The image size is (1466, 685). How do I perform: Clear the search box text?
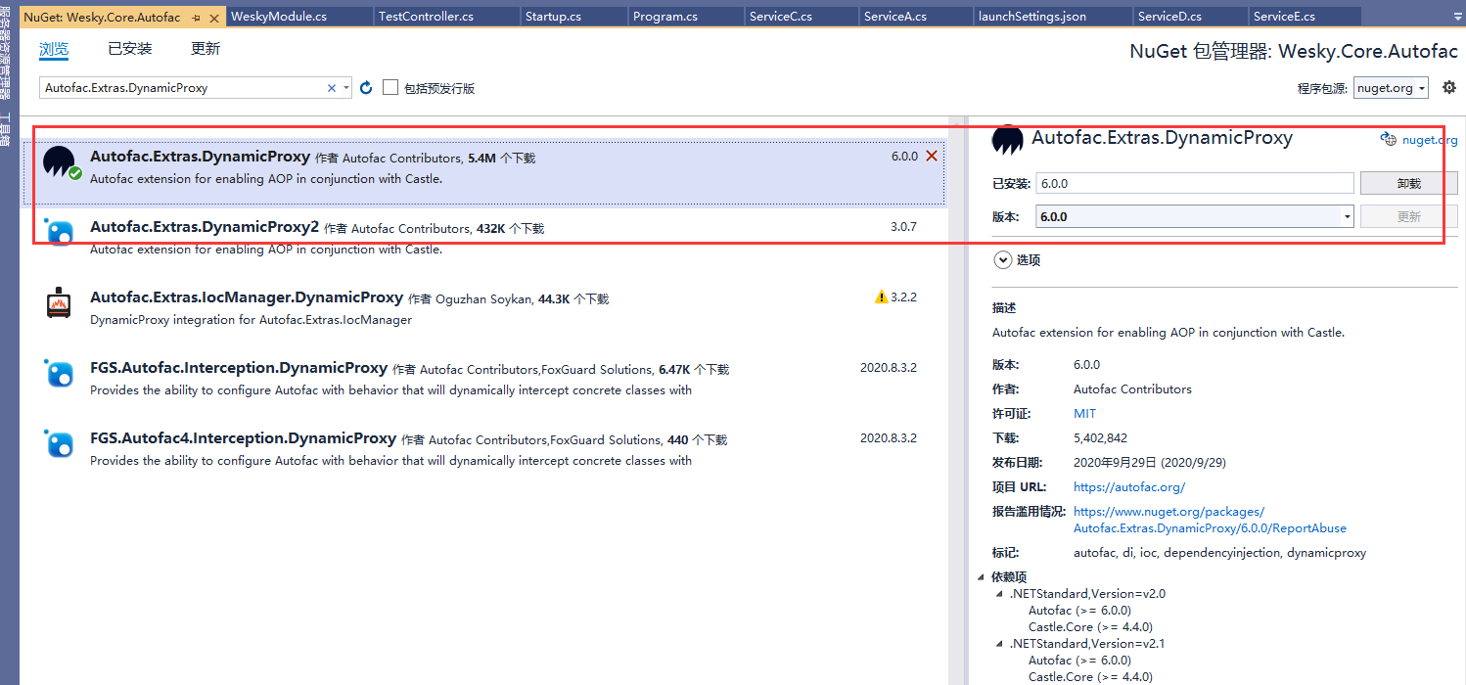332,88
